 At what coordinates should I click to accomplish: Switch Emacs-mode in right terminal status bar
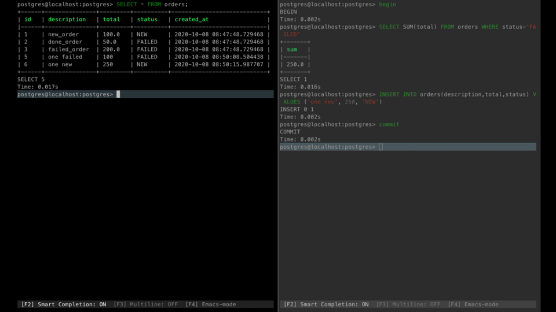(473, 304)
